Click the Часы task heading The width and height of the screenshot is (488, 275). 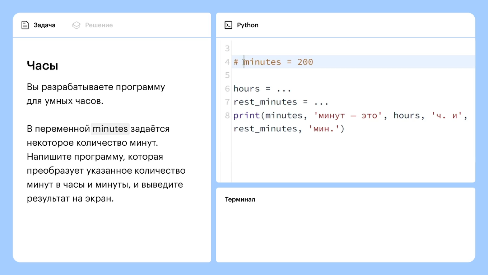click(x=42, y=65)
